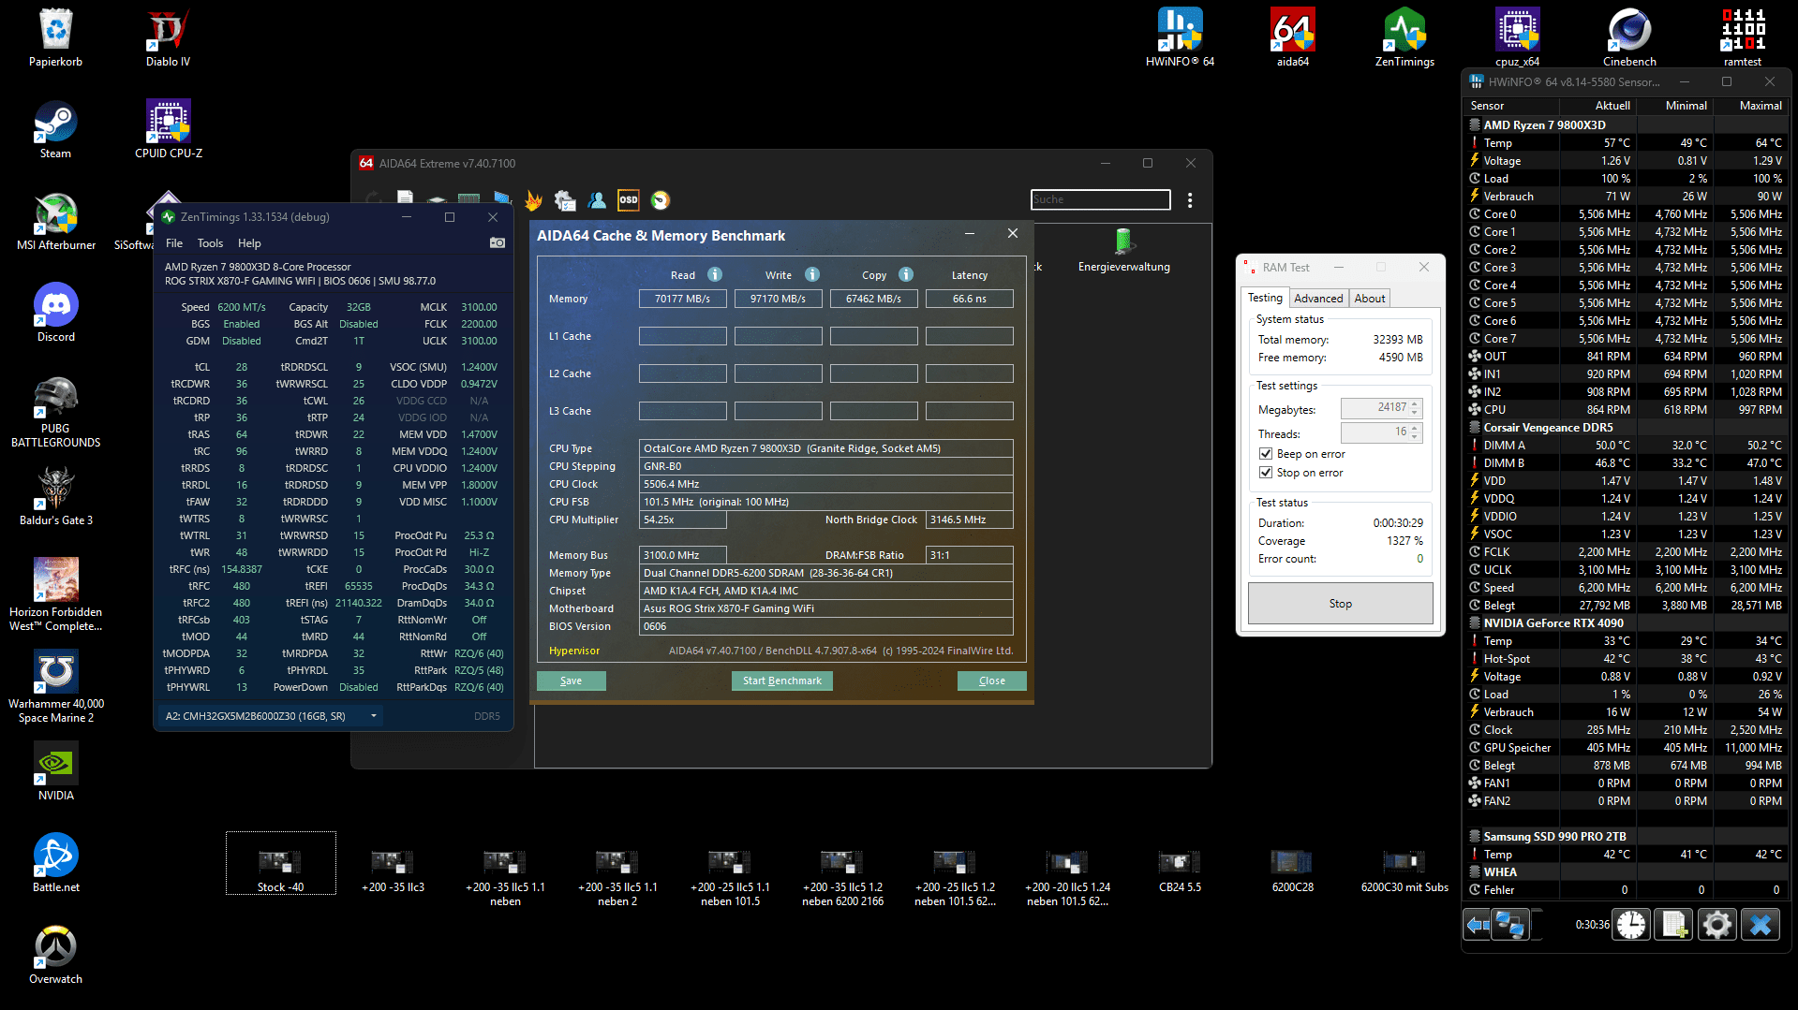Launch the flame stability test icon in AIDA64

(x=533, y=199)
